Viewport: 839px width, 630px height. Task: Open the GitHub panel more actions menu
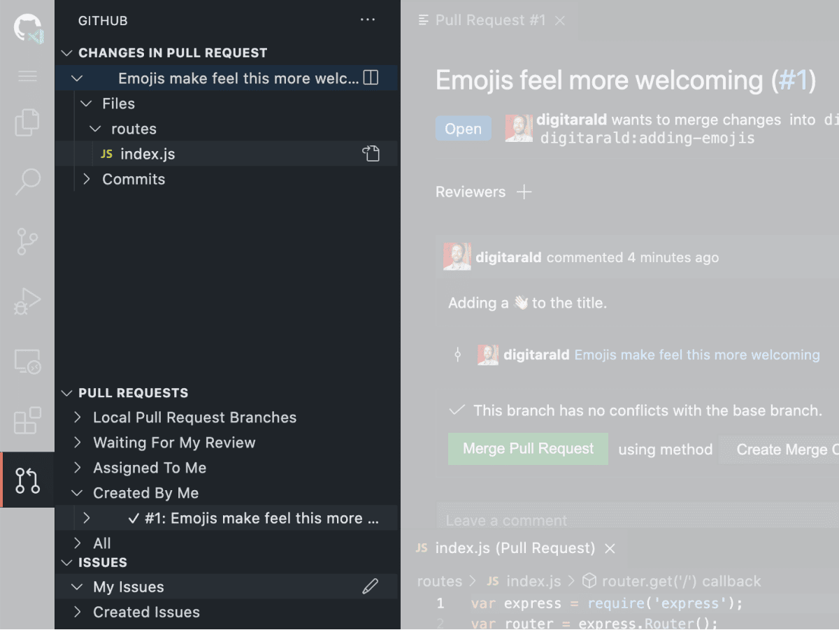(x=368, y=20)
